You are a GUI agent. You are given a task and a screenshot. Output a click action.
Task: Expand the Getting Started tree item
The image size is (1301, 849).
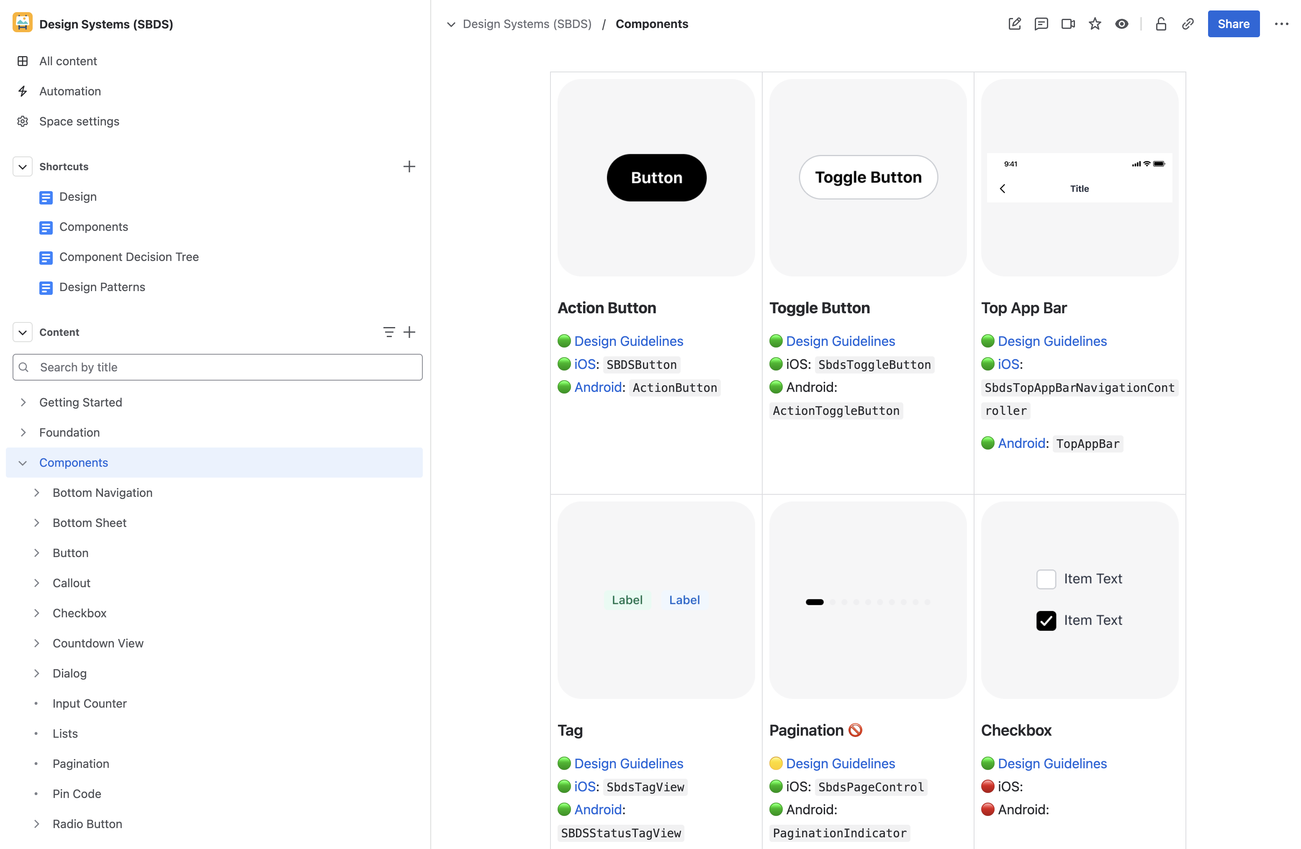tap(23, 402)
